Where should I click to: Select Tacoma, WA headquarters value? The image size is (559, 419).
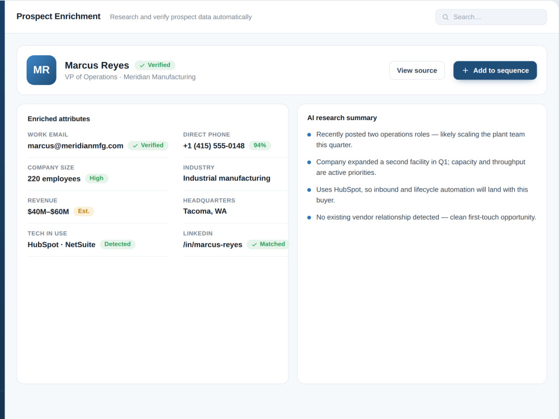click(x=205, y=211)
